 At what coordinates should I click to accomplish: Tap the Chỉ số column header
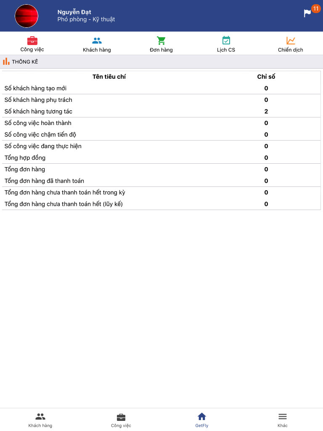(266, 77)
